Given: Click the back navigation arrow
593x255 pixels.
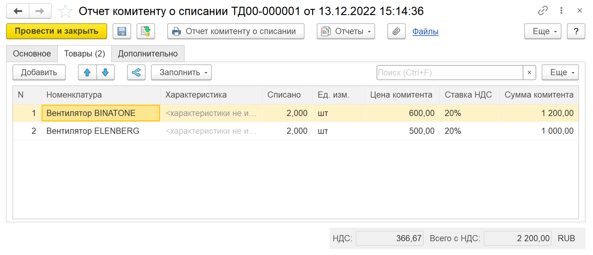Looking at the screenshot, I should [18, 11].
